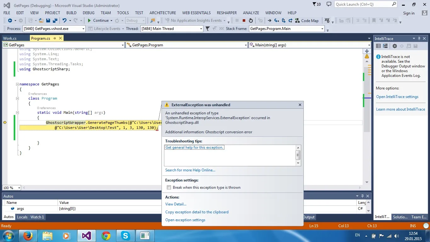Close the ExternalException dialog

click(x=300, y=105)
